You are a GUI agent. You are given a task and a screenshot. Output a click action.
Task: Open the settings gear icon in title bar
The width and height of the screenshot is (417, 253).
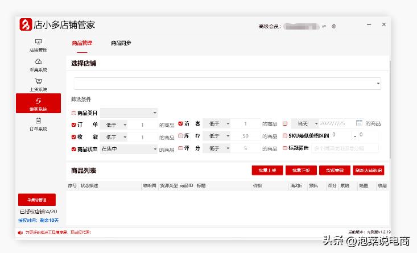(334, 26)
